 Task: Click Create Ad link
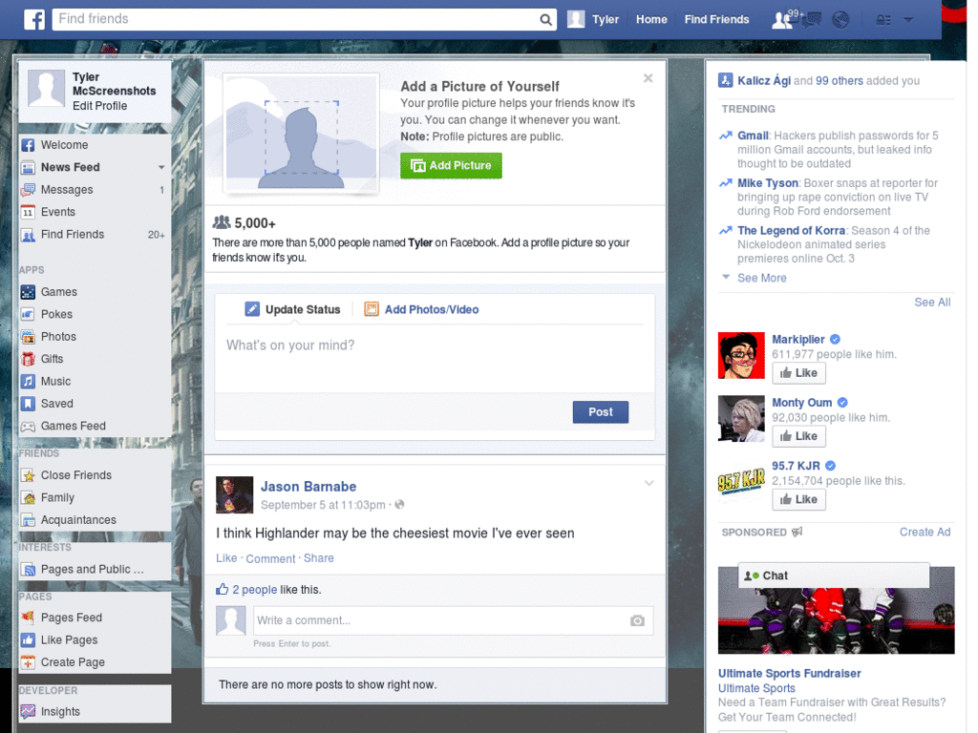tap(925, 533)
